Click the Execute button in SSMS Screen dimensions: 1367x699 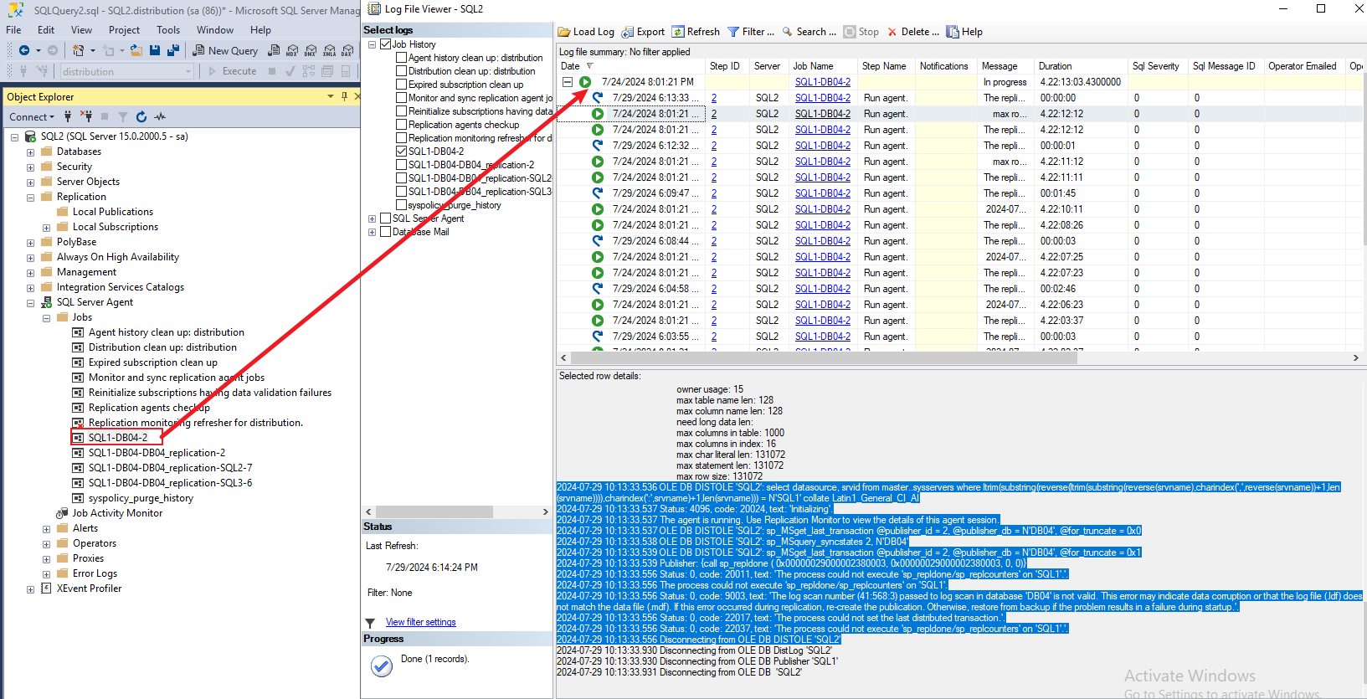[233, 71]
